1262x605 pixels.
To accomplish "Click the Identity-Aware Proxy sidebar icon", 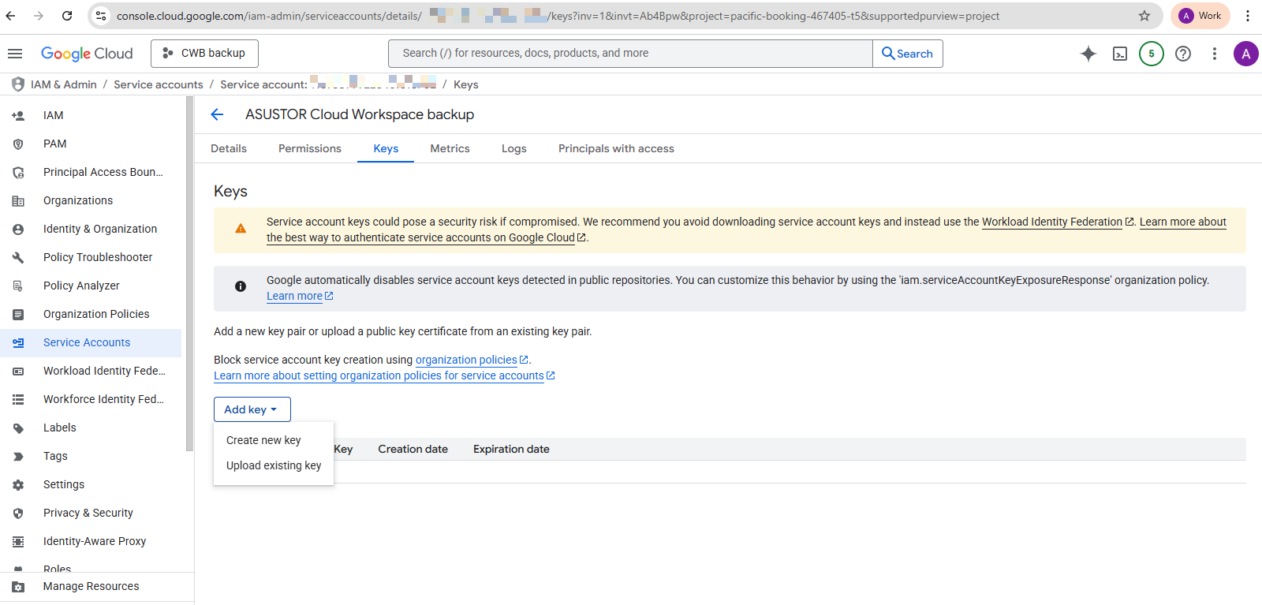I will 18,541.
